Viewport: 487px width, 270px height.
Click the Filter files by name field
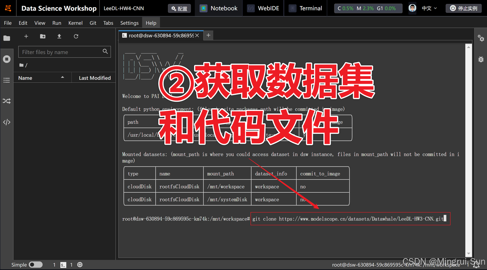(x=64, y=52)
